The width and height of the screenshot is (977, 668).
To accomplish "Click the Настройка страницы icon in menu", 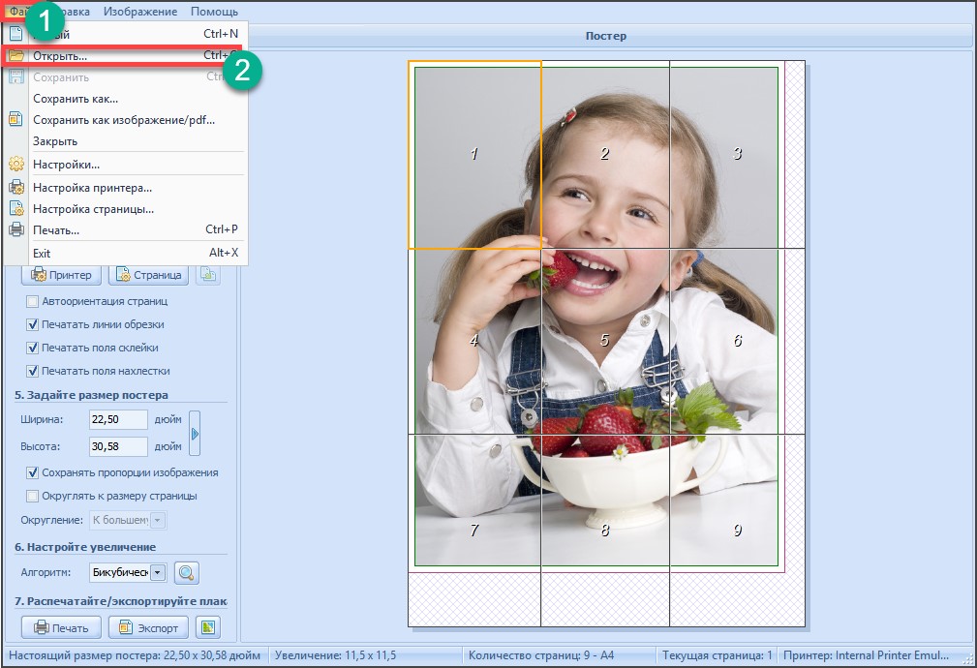I will [x=15, y=209].
